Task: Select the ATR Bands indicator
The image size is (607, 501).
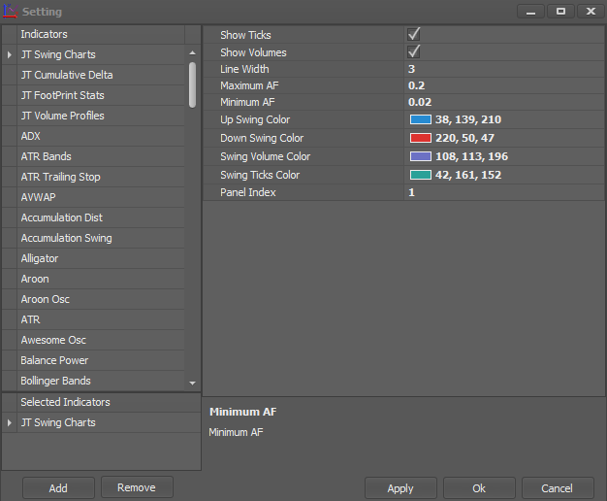Action: pos(101,156)
